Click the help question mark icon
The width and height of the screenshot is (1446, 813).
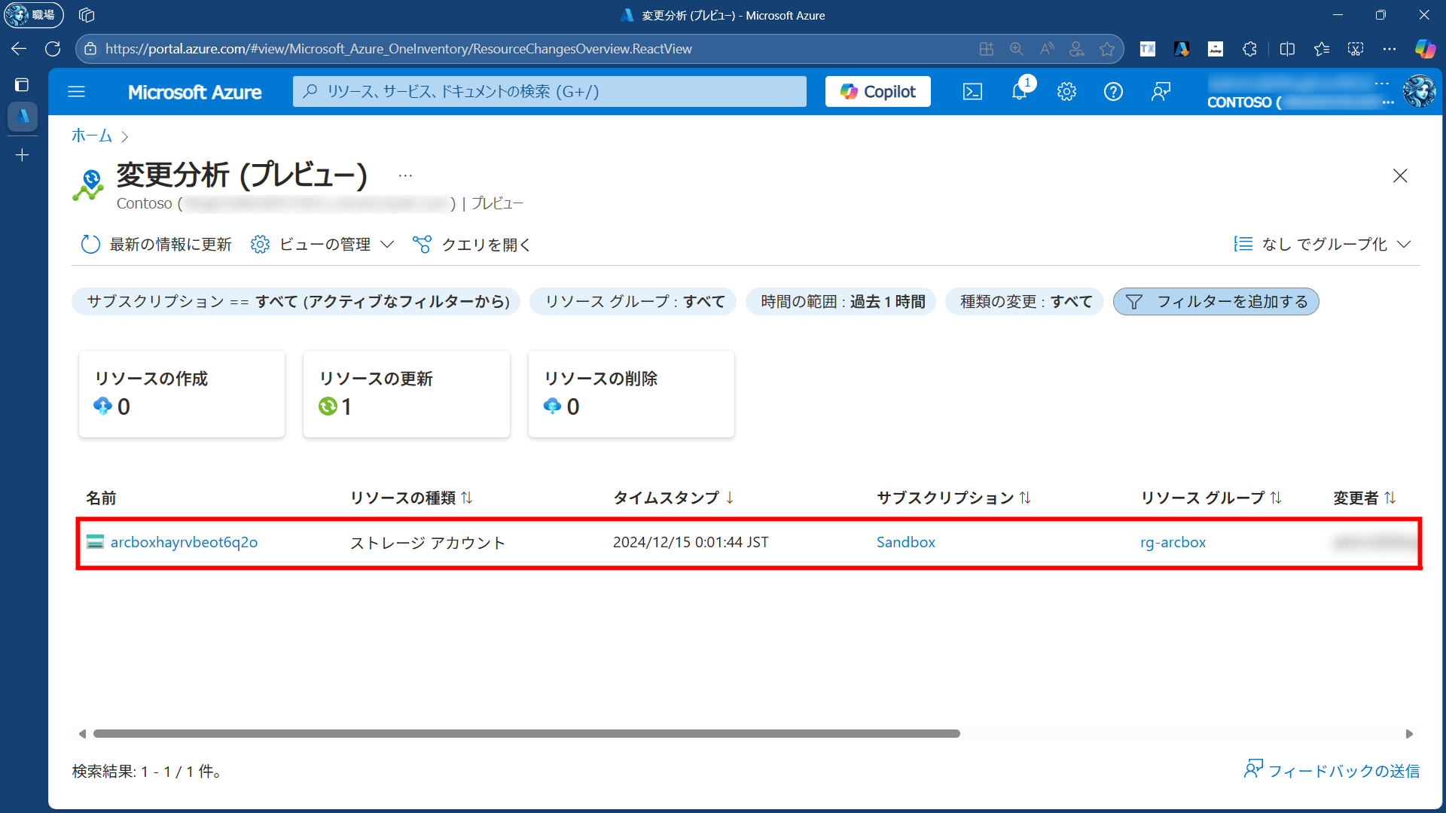pos(1113,92)
